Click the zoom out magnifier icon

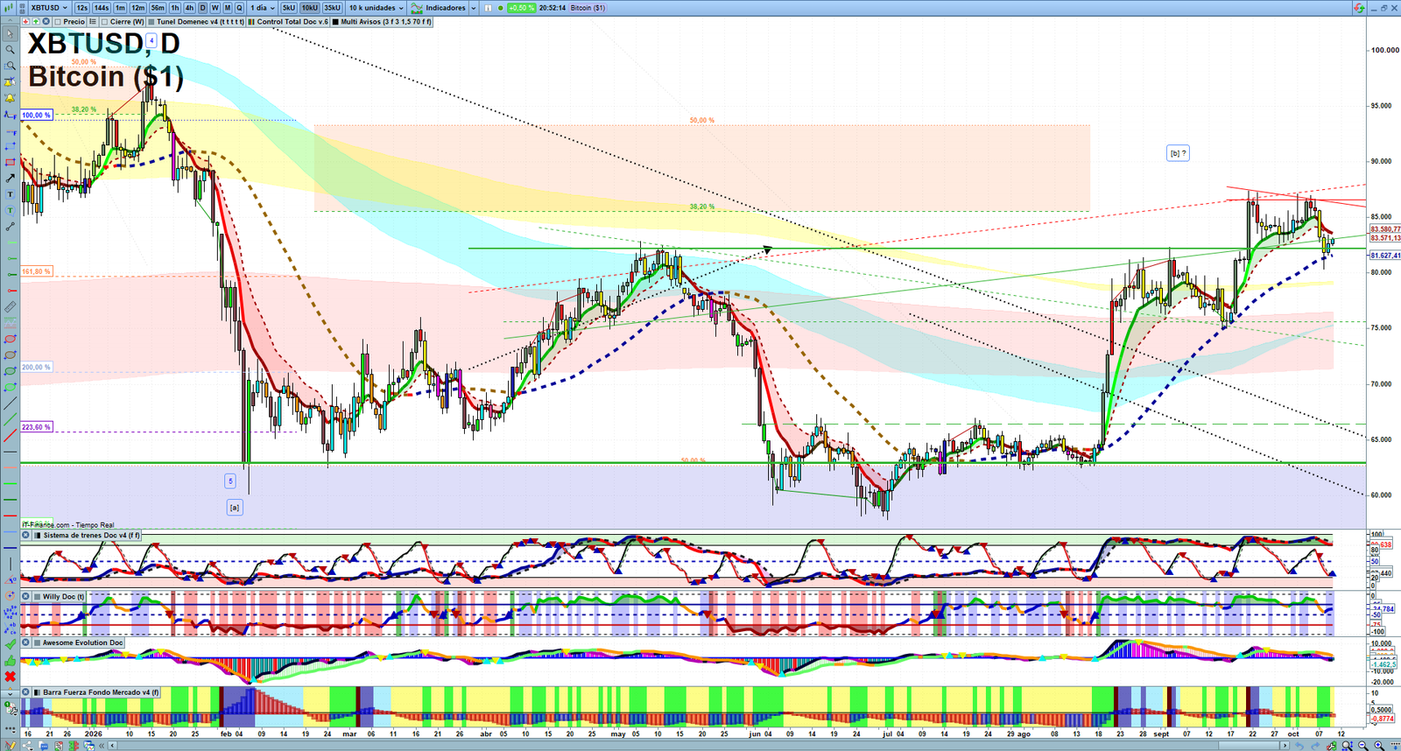(1362, 746)
